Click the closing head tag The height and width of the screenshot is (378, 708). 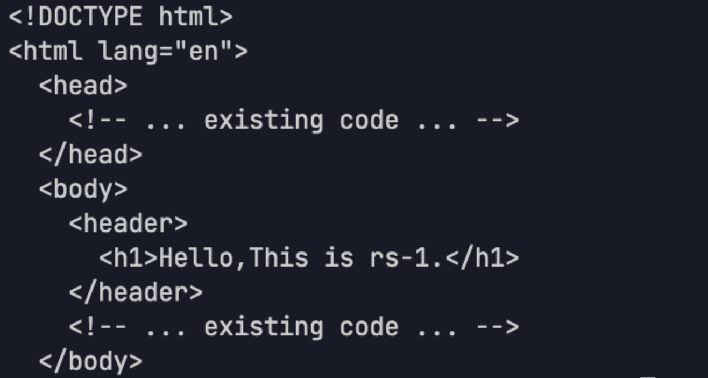point(90,155)
